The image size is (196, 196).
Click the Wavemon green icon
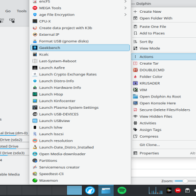(x=35, y=180)
